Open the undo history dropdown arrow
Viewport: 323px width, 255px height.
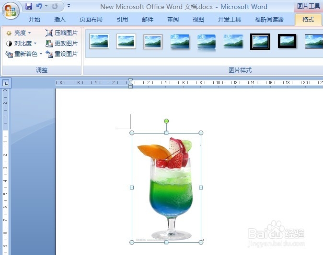(46, 6)
